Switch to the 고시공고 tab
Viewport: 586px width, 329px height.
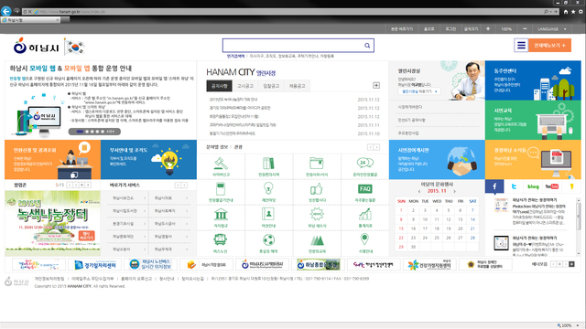pos(245,86)
